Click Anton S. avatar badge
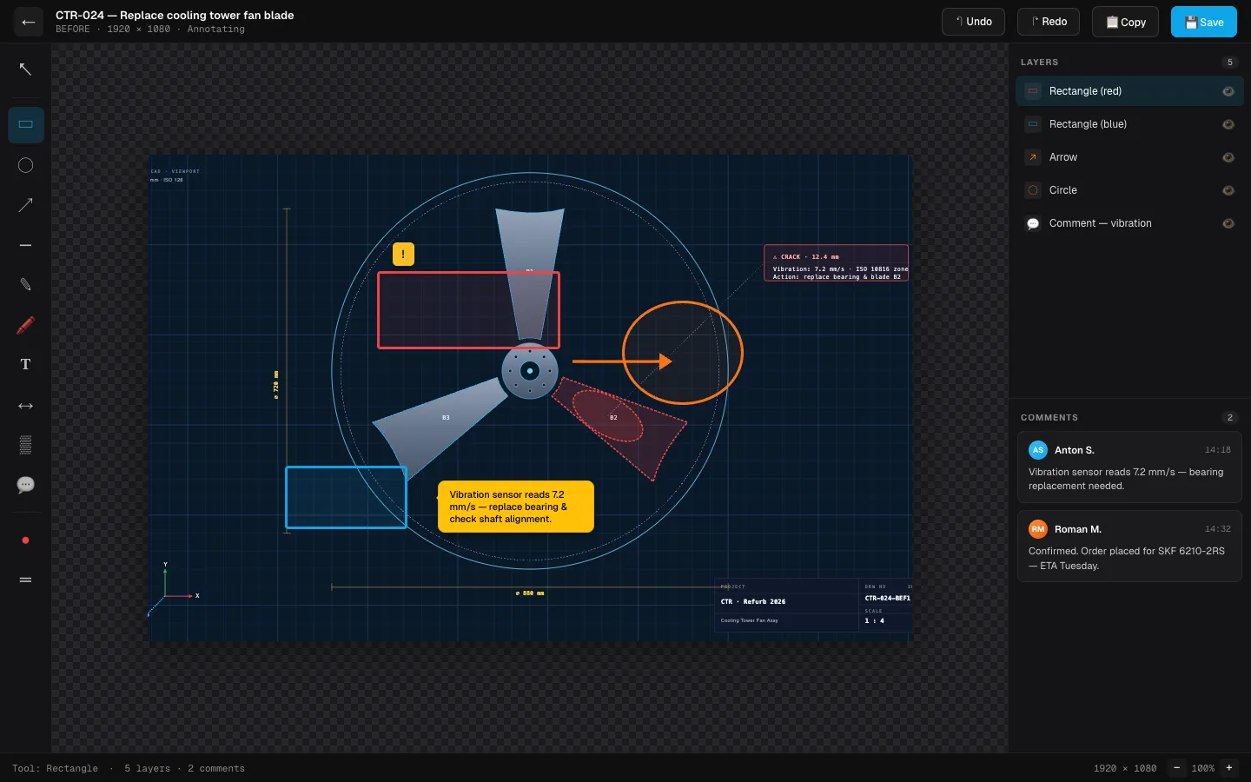This screenshot has width=1251, height=782. click(x=1038, y=450)
